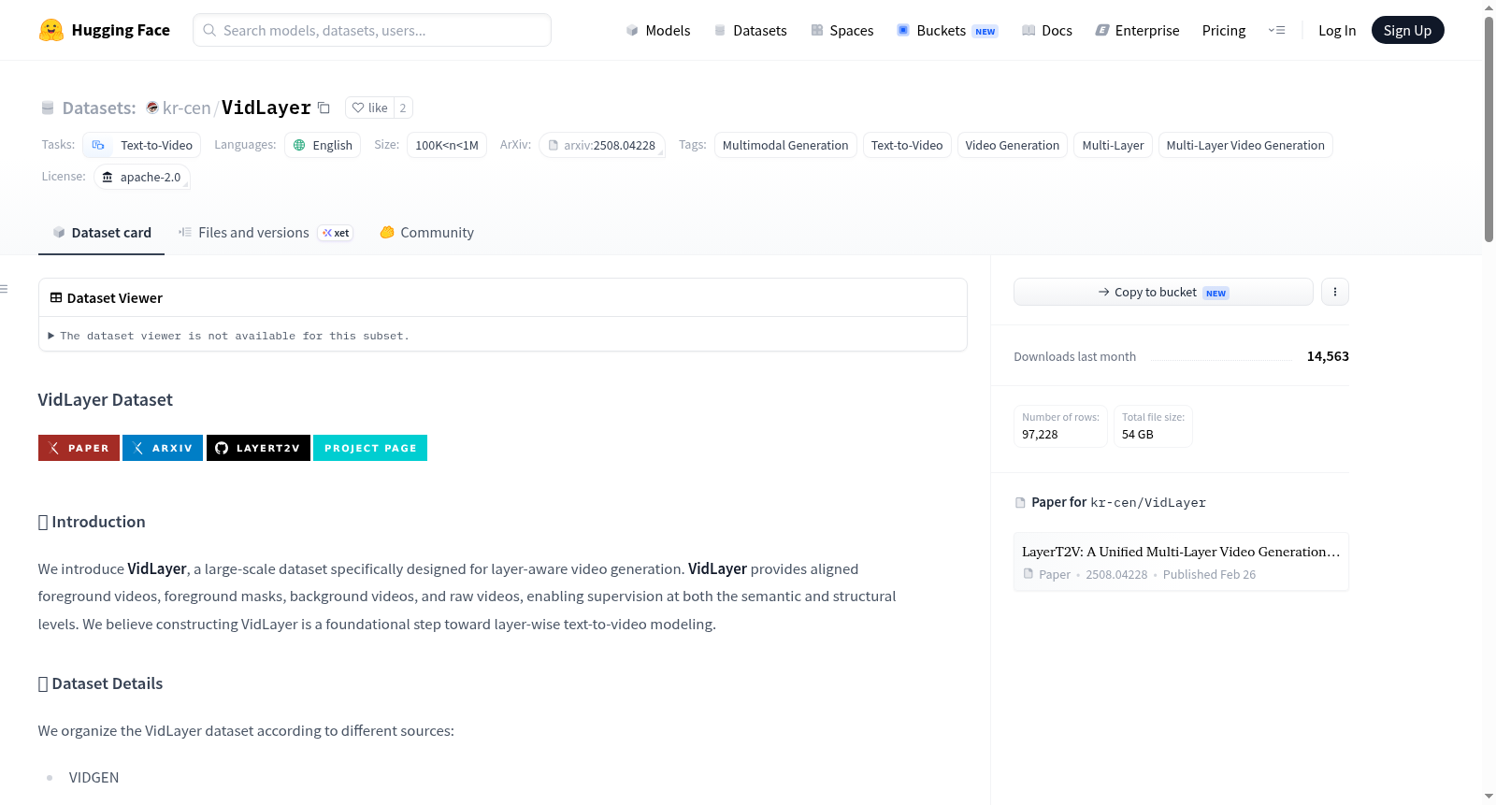Click the Number of rows 97,228 box
The width and height of the screenshot is (1496, 805).
[x=1060, y=426]
